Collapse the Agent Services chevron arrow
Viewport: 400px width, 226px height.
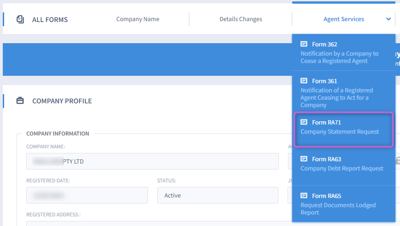click(x=388, y=19)
